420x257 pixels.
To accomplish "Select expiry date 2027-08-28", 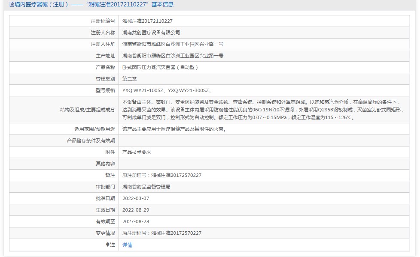I will [x=136, y=221].
